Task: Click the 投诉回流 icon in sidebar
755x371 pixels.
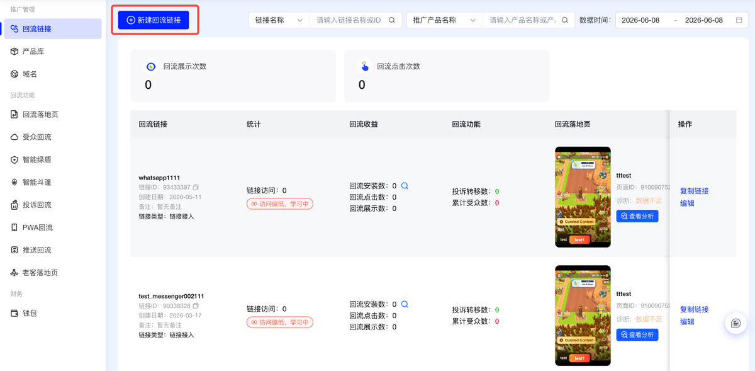Action: coord(14,205)
